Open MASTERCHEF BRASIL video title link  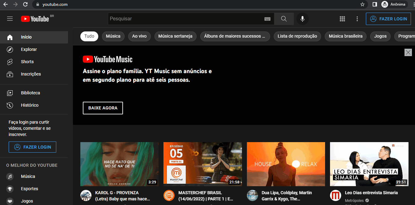click(x=206, y=196)
